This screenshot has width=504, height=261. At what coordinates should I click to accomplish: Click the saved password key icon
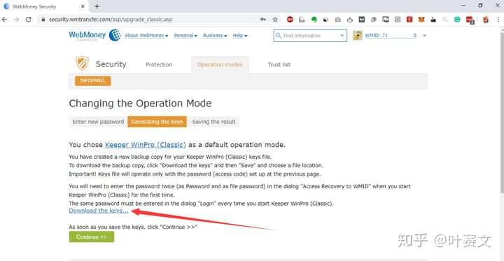263,20
